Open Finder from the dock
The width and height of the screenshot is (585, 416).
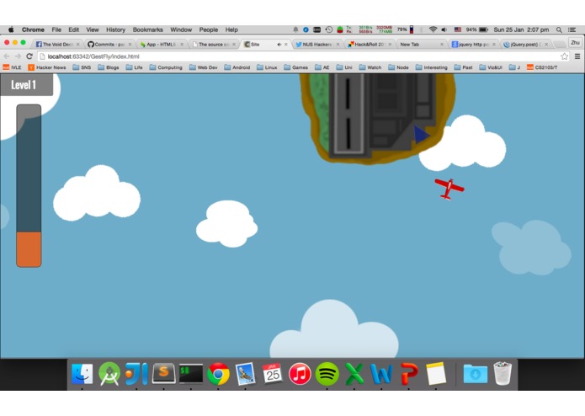(x=82, y=373)
